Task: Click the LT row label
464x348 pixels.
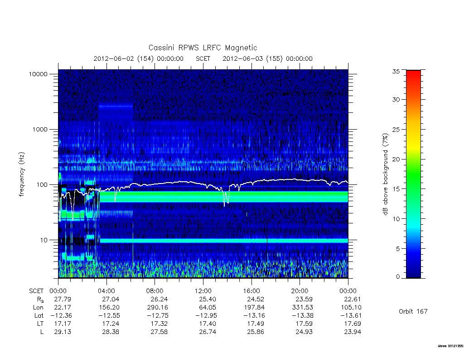Action: [40, 324]
